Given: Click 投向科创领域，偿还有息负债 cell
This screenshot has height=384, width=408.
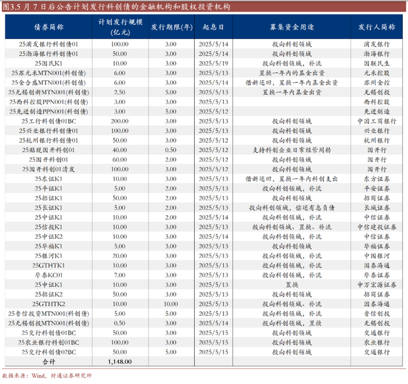Looking at the screenshot, I should tap(291, 208).
